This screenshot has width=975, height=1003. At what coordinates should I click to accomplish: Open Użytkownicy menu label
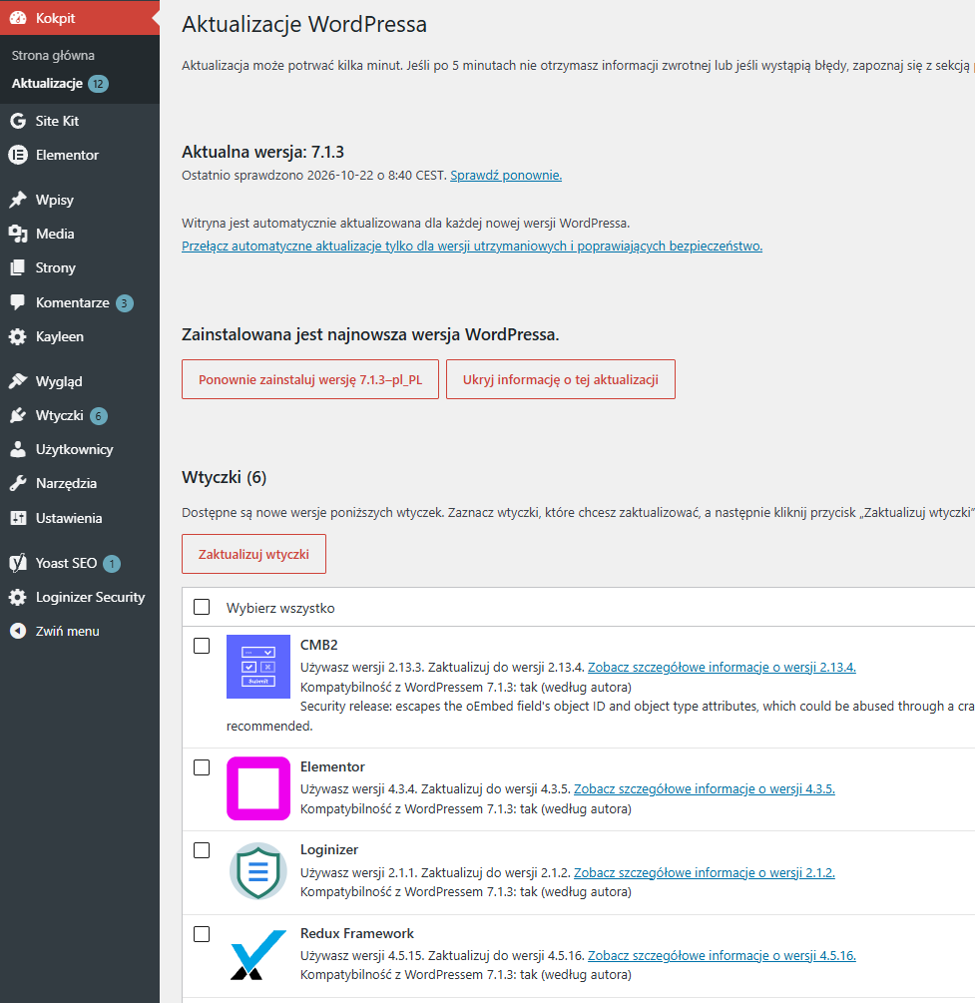[74, 450]
